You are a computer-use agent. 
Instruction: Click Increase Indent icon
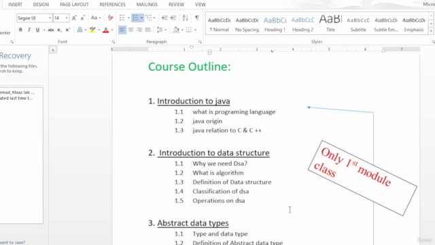click(173, 18)
